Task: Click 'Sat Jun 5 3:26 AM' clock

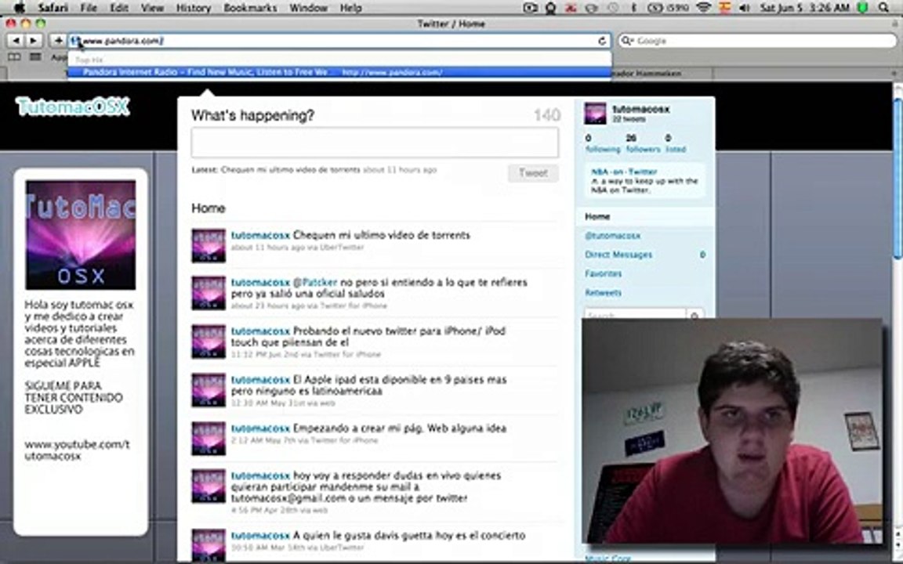Action: [x=804, y=8]
